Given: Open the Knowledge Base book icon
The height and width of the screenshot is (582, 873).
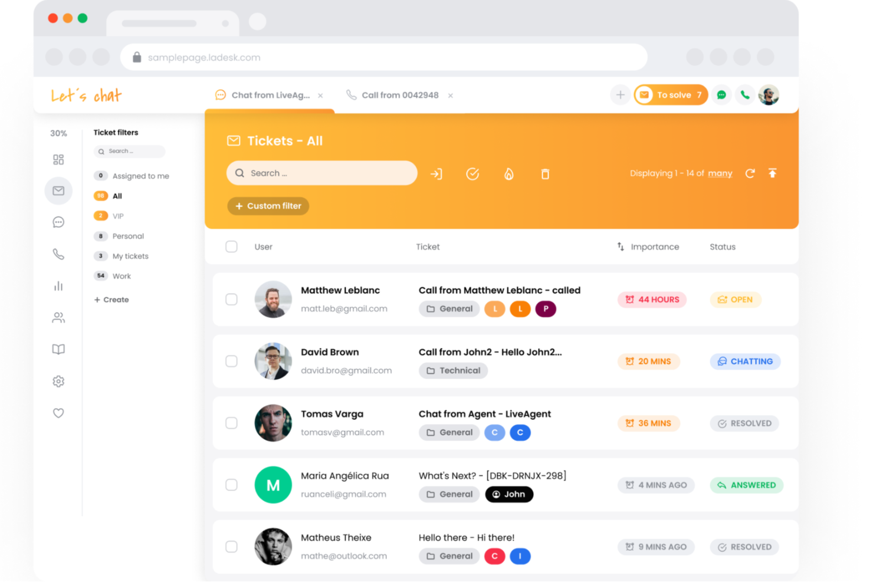Looking at the screenshot, I should 58,349.
